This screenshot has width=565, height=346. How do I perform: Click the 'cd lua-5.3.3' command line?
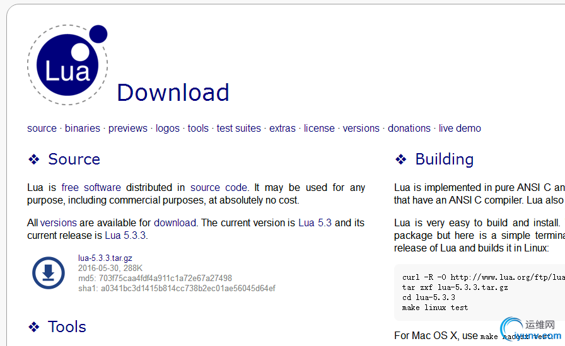click(429, 297)
